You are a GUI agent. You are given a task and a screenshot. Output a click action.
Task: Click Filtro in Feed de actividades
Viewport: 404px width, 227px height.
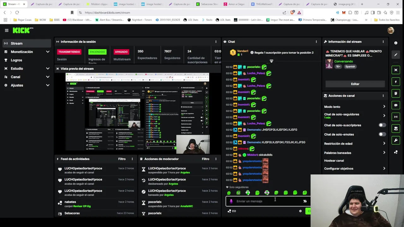pyautogui.click(x=122, y=159)
